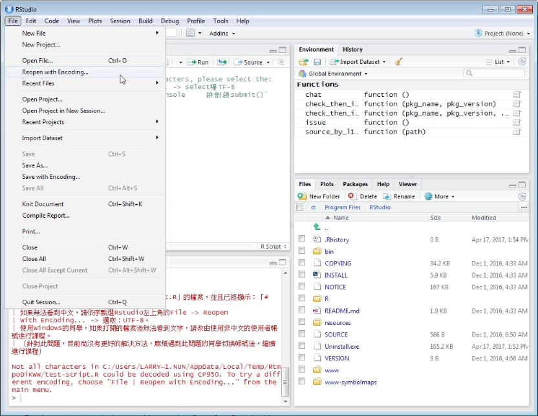The width and height of the screenshot is (538, 416).
Task: Tick the checkbox for Uninstall.exe
Action: (301, 346)
